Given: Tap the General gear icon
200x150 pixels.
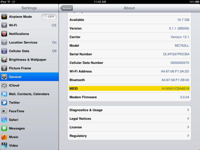Looking at the screenshot, I should point(4,77).
